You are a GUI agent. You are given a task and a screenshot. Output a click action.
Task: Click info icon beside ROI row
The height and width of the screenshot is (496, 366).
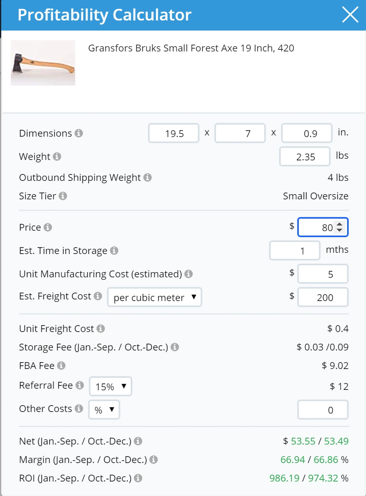coord(138,478)
